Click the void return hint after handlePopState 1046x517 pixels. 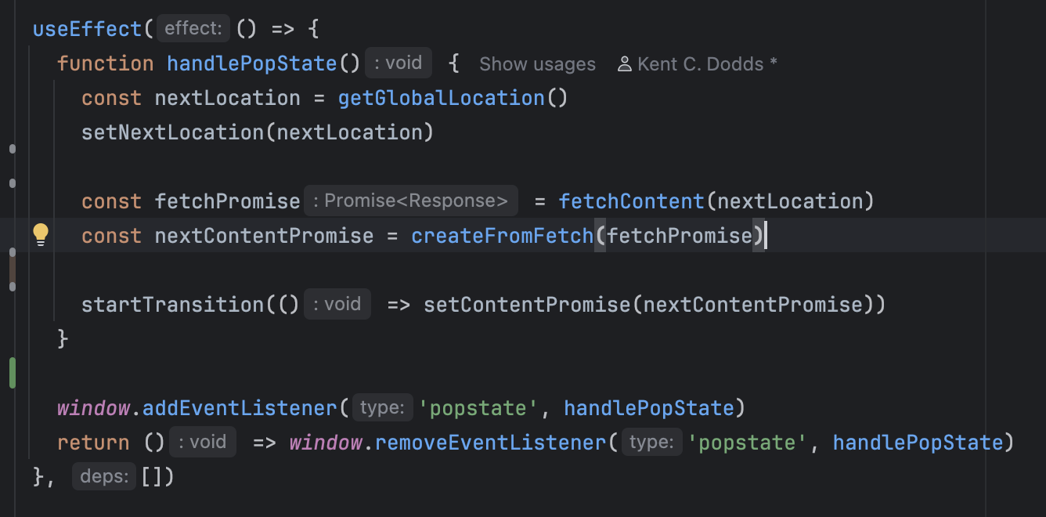(x=398, y=63)
